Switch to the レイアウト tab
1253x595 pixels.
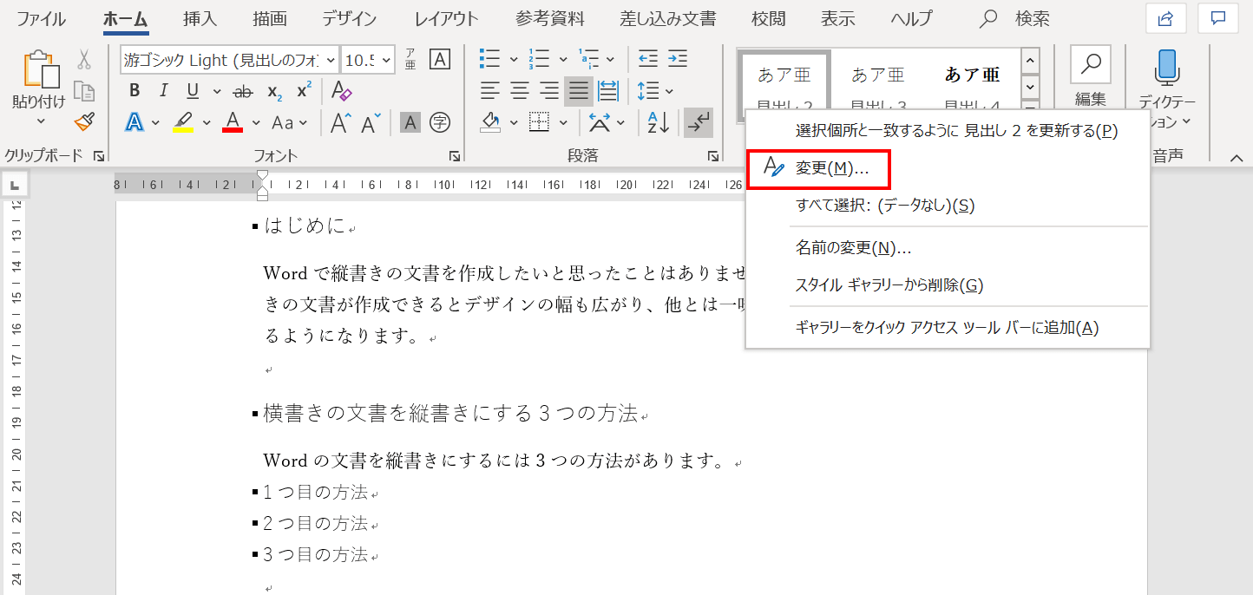(x=446, y=18)
